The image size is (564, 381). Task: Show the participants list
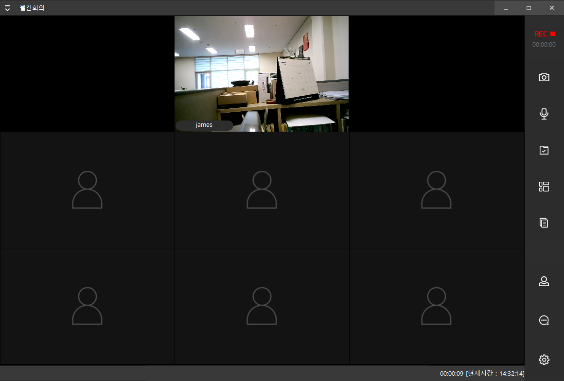pos(544,281)
